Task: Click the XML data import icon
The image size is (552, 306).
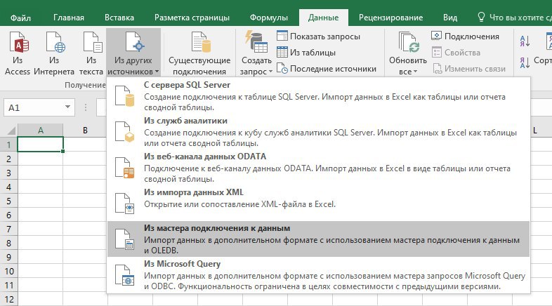Action: pos(124,204)
